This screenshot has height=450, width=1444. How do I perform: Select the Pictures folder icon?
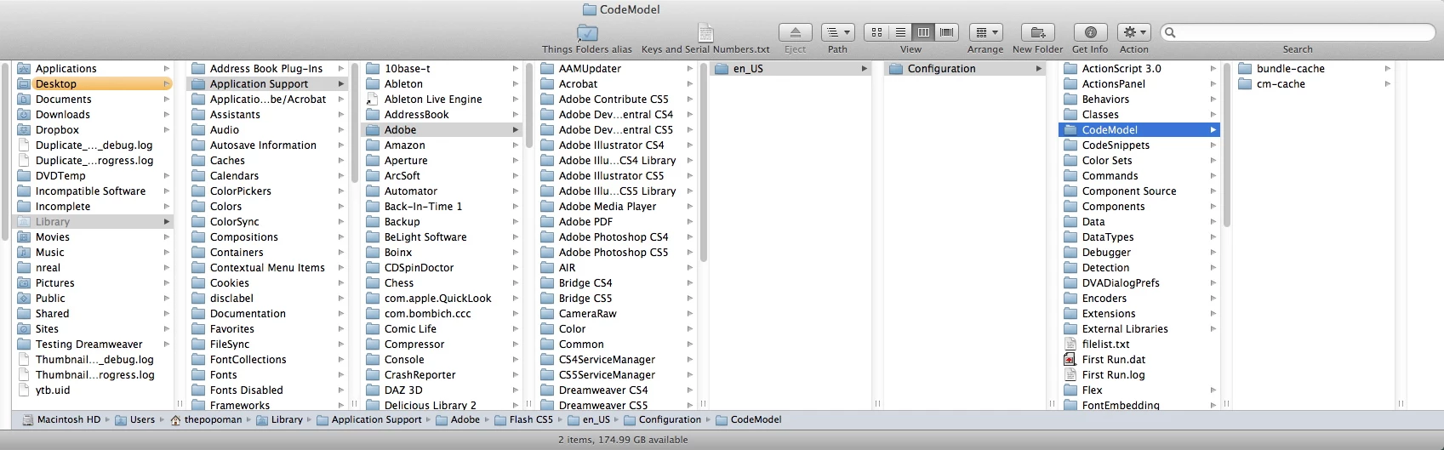pyautogui.click(x=24, y=283)
